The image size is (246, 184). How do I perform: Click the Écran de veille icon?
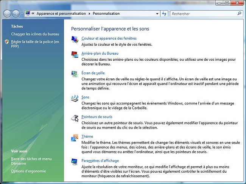point(75,74)
